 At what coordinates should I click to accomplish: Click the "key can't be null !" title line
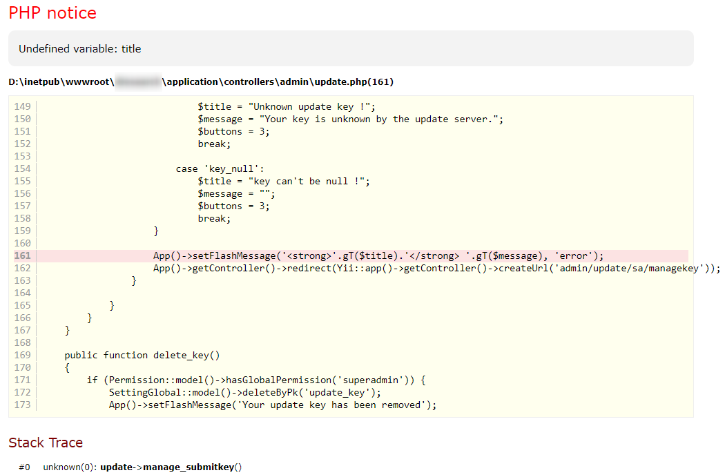pyautogui.click(x=284, y=181)
